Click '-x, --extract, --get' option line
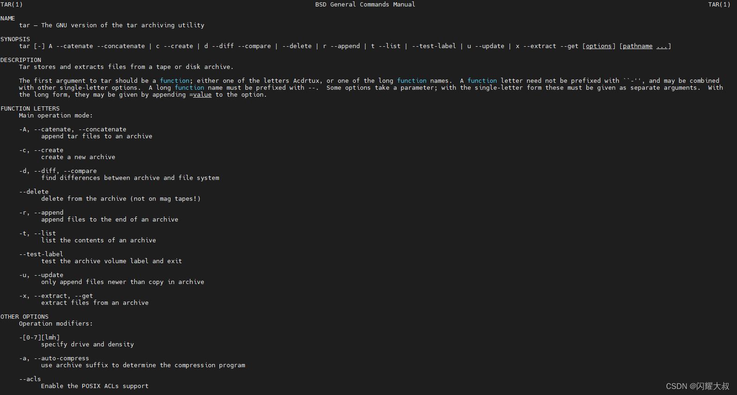737x395 pixels. click(x=56, y=296)
